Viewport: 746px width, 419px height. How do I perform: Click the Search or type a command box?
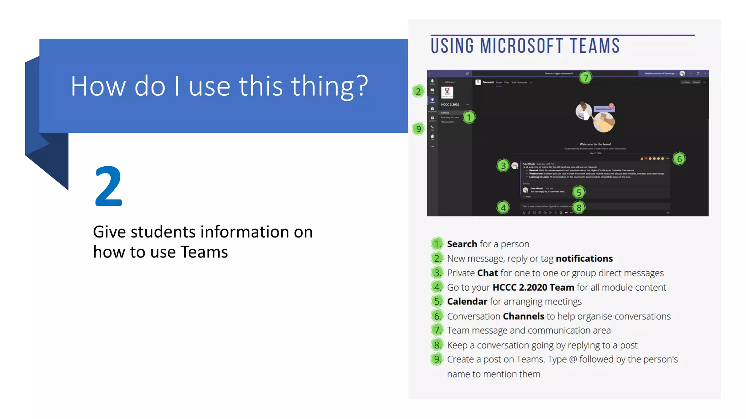[555, 73]
